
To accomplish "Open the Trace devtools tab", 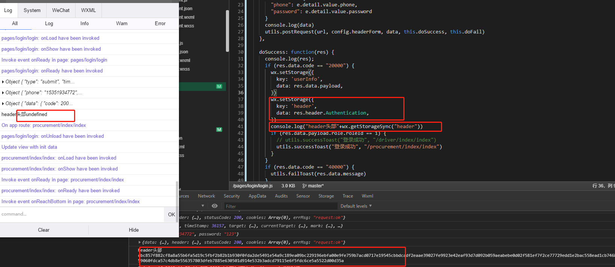I will tap(348, 196).
